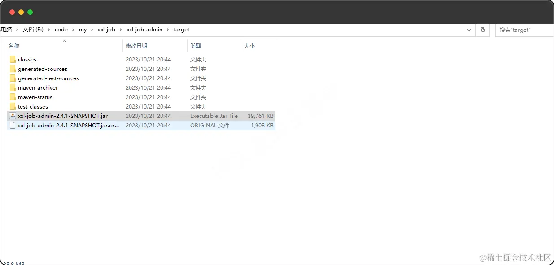Click the target breadcrumb segment

click(x=182, y=30)
